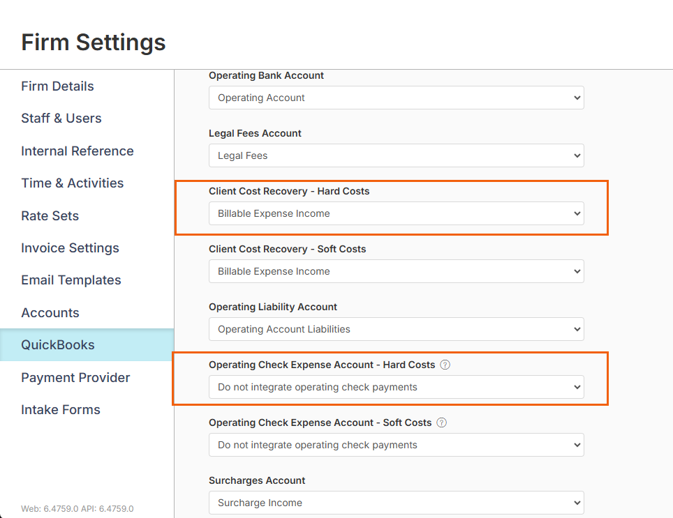Open Staff & Users section

(x=61, y=119)
